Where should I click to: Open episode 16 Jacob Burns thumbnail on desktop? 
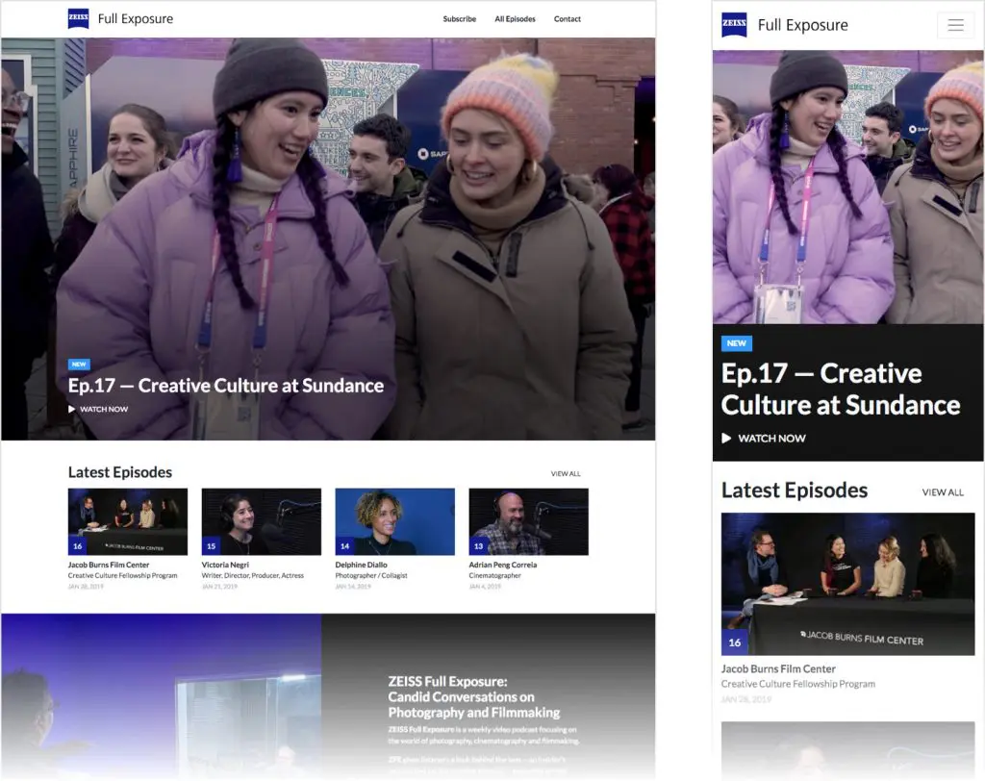pyautogui.click(x=128, y=521)
